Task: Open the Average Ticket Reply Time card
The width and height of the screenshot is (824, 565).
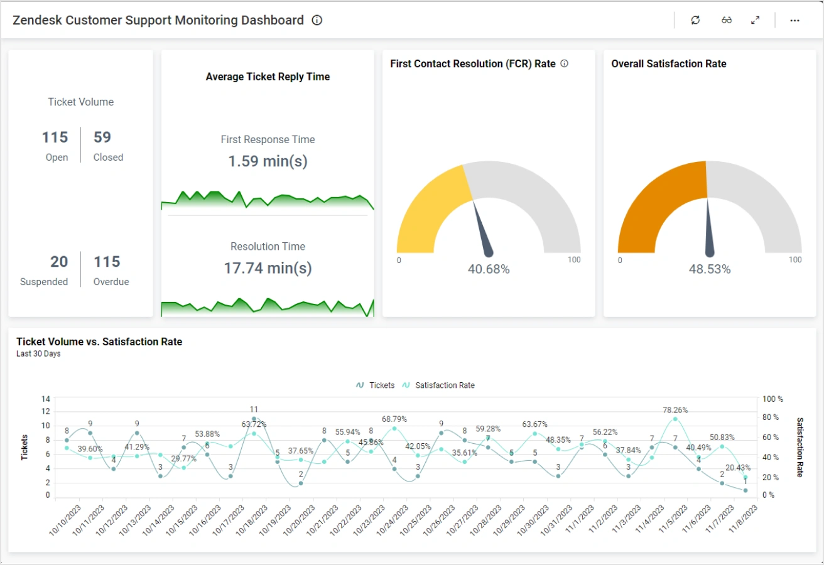Action: (x=268, y=77)
